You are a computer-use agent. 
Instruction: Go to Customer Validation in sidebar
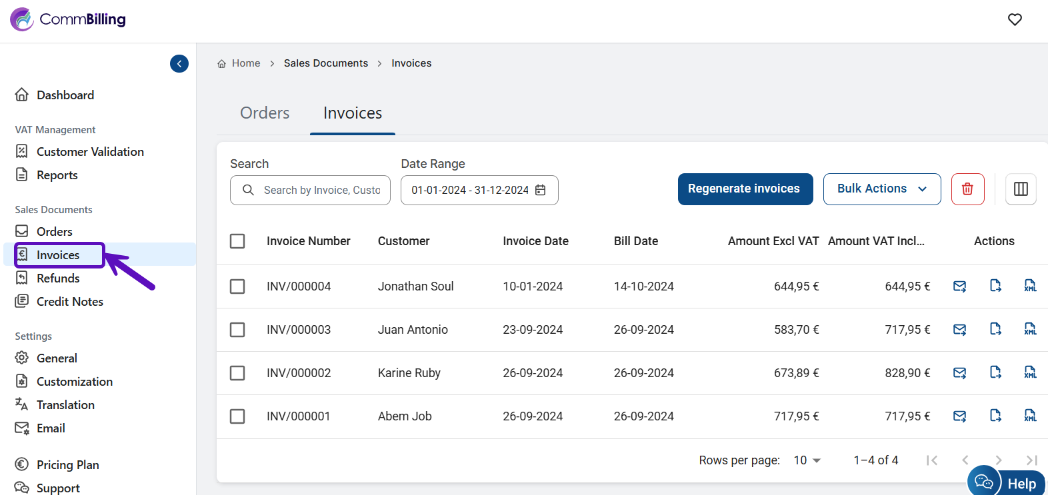coord(90,152)
